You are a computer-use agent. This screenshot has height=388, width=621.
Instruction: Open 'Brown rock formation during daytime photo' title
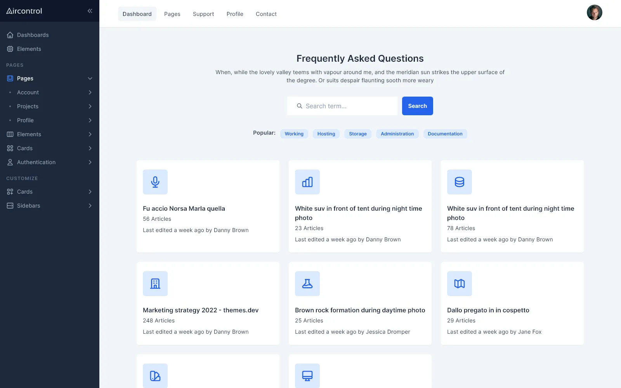pyautogui.click(x=360, y=310)
